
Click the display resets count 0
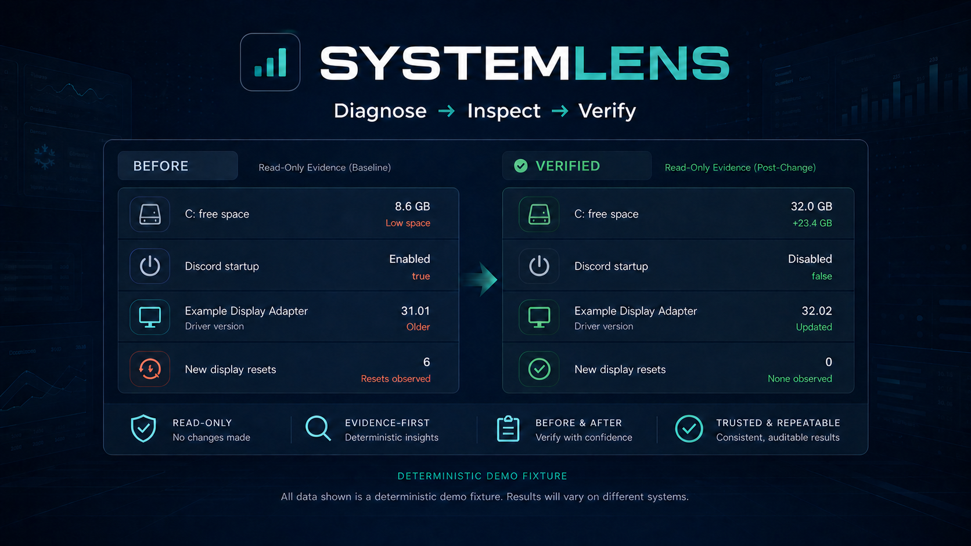(x=829, y=362)
